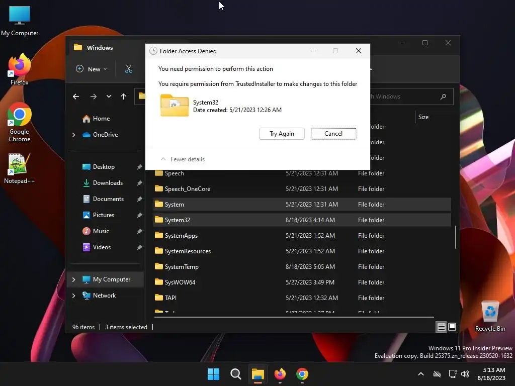Screen dimensions: 515x386
Task: Switch to large thumbnails view layout
Action: pos(452,327)
